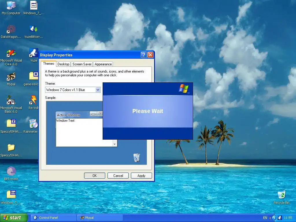Open the Vuze desktop shortcut
This screenshot has width=296, height=222.
tap(34, 55)
